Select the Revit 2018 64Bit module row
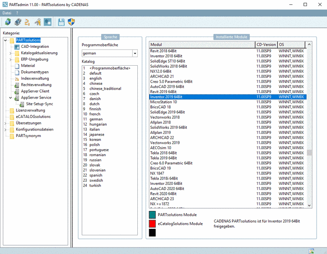This screenshot has width=327, height=254. point(228,51)
